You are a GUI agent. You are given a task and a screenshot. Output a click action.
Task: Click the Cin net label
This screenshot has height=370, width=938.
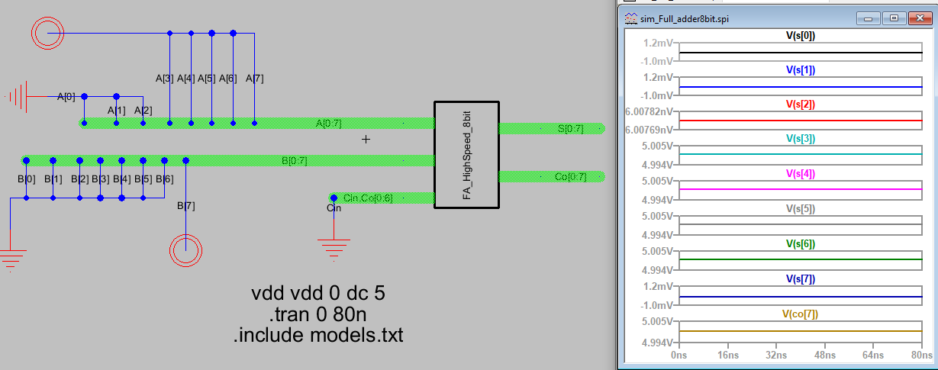334,208
